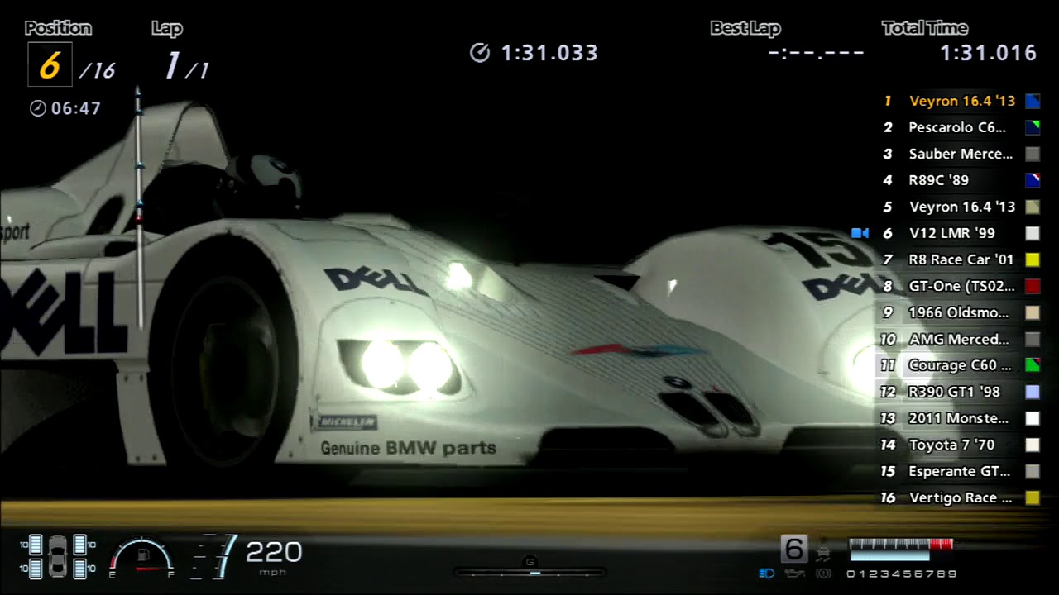Click the light blue swatch beside R390 GT1 '98
This screenshot has height=595, width=1059.
[x=1033, y=392]
